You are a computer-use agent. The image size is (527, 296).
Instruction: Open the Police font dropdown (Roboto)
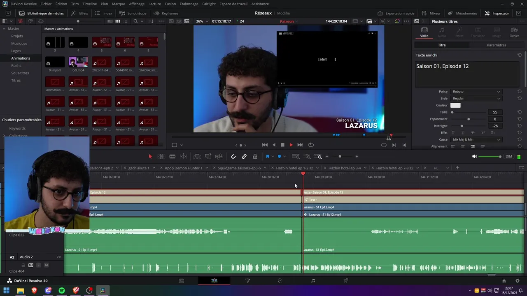pos(476,92)
